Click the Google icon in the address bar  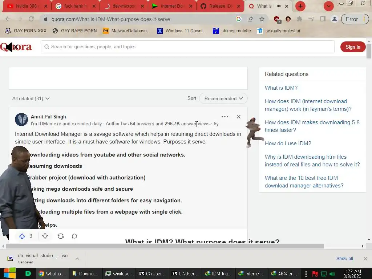click(x=239, y=19)
